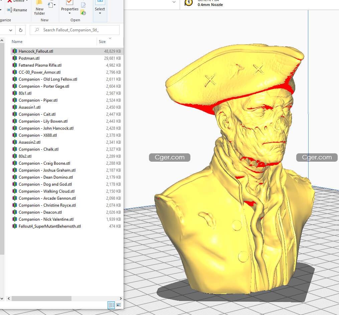Select Companion - X688.stl
Viewport: 339px width, 315px height.
[x=67, y=135]
